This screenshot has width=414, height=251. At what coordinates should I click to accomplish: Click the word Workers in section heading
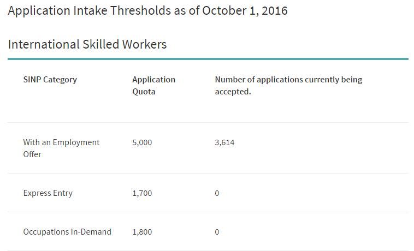[x=144, y=44]
